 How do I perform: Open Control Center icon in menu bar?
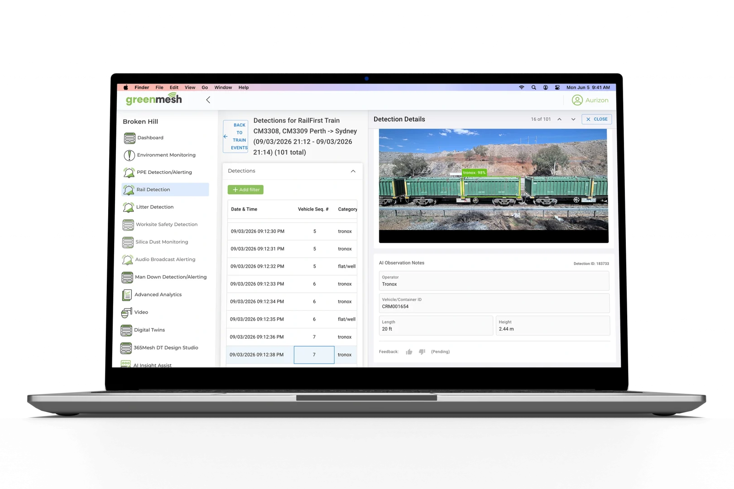point(557,87)
